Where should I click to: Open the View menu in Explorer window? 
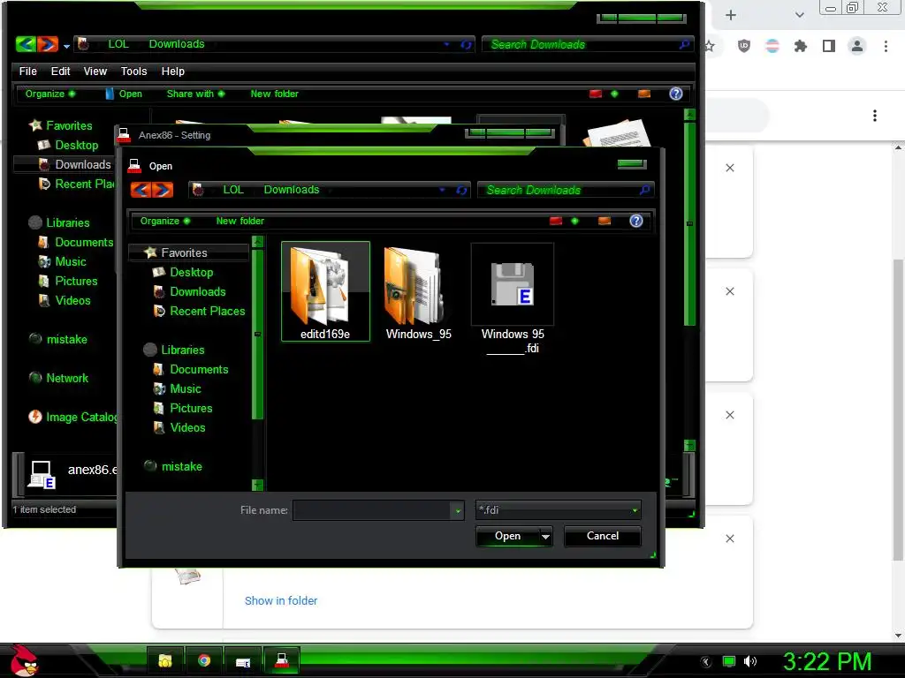coord(95,72)
